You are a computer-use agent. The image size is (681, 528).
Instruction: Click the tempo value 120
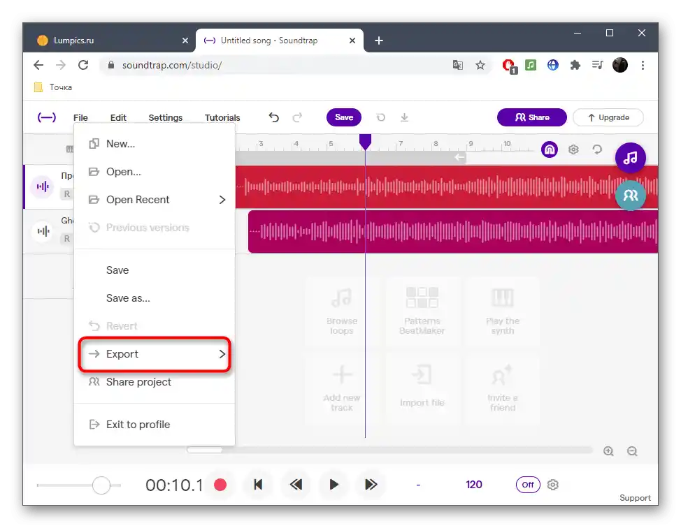474,485
